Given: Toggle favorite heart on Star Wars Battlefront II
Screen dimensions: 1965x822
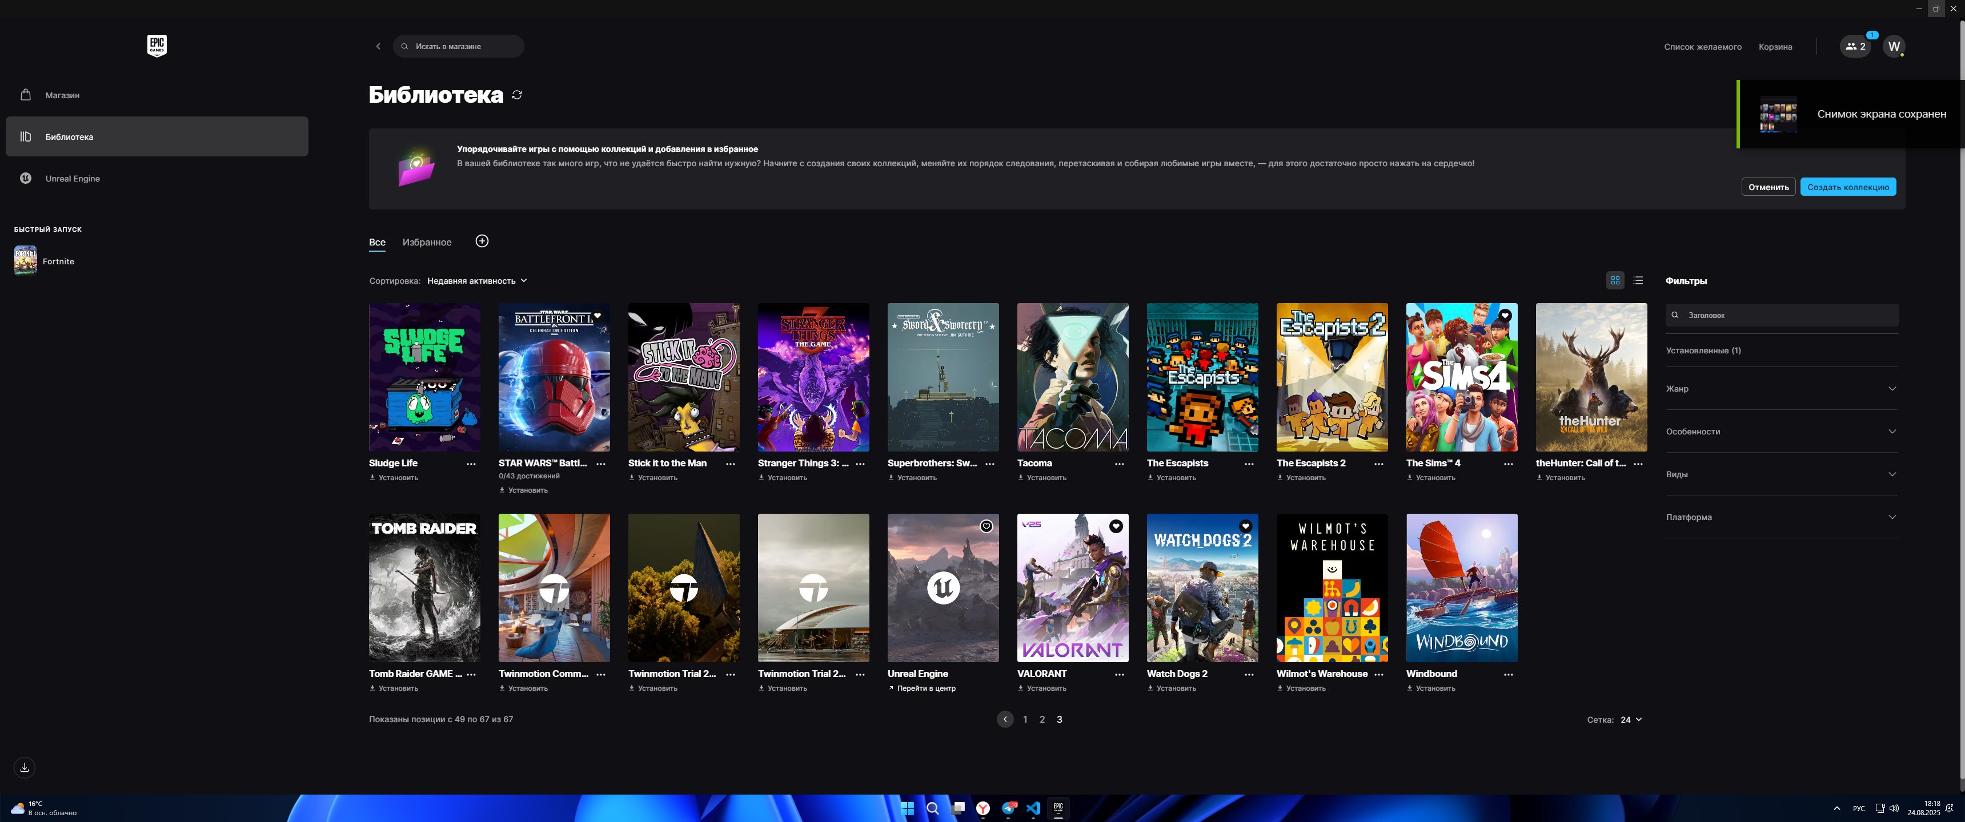Looking at the screenshot, I should coord(597,316).
